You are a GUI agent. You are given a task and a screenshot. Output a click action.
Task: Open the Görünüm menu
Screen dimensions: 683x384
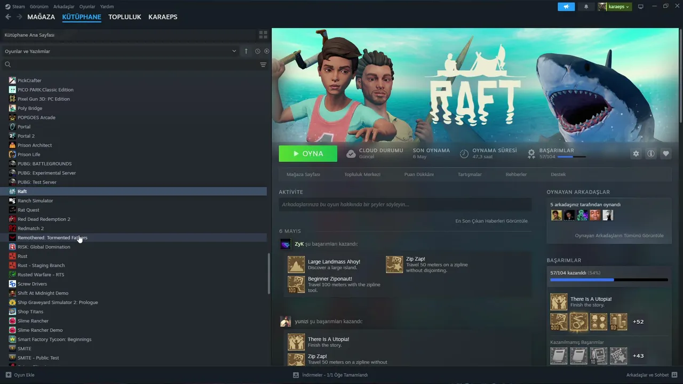39,6
